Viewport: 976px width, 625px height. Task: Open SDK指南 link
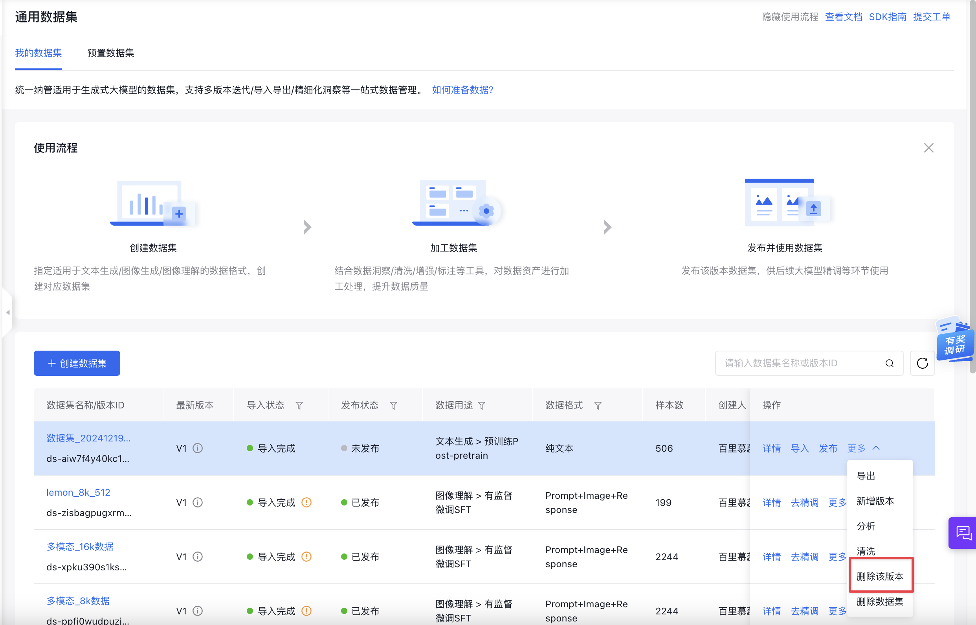coord(887,17)
